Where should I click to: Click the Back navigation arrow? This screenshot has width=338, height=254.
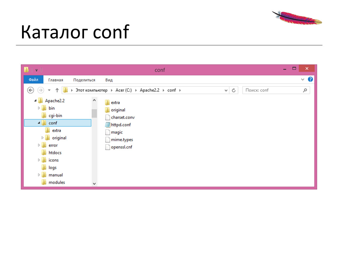(x=31, y=90)
